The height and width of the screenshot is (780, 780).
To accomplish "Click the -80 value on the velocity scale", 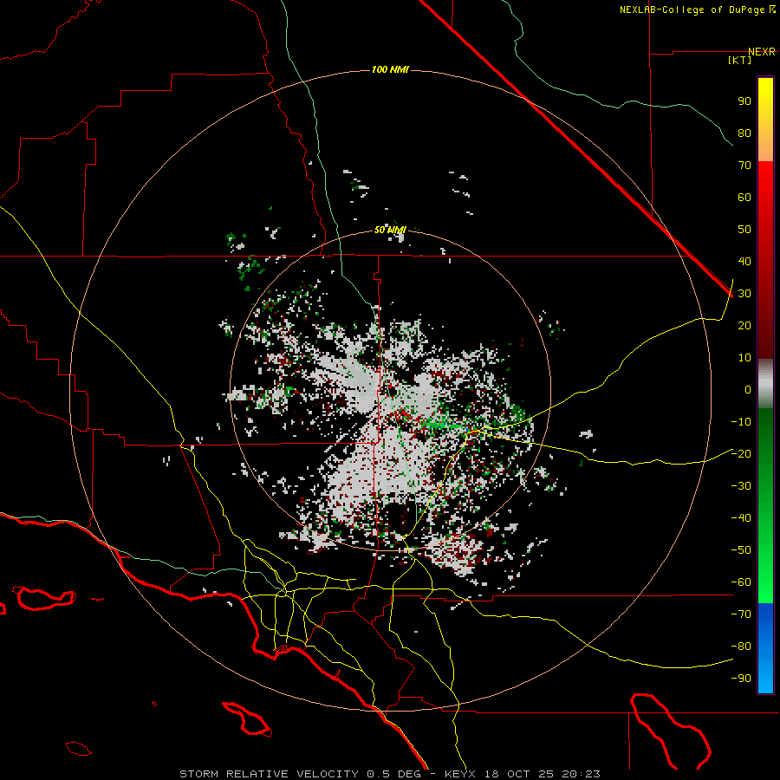I will (x=741, y=647).
